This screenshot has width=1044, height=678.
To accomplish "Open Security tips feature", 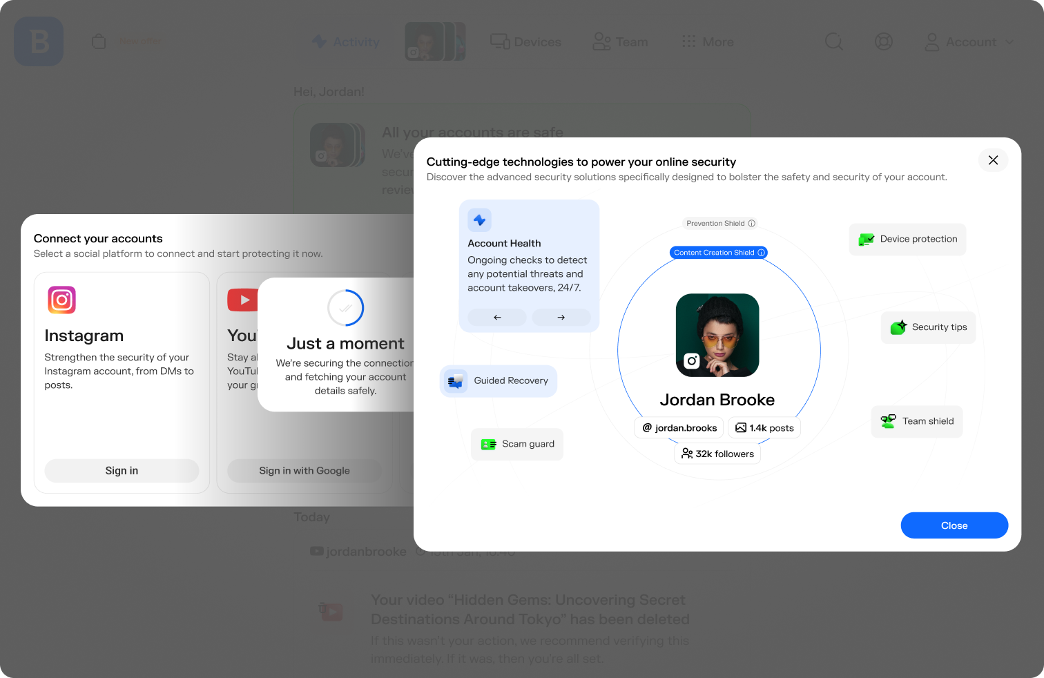I will click(x=929, y=327).
